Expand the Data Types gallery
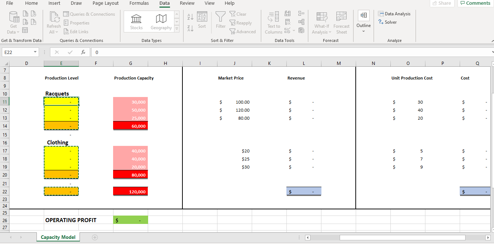 click(177, 28)
